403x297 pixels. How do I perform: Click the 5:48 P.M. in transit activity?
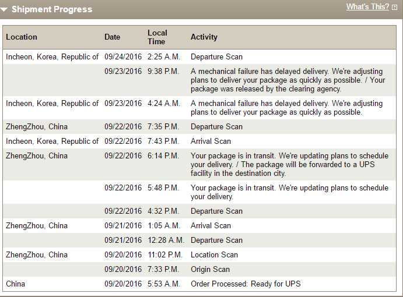(290, 192)
